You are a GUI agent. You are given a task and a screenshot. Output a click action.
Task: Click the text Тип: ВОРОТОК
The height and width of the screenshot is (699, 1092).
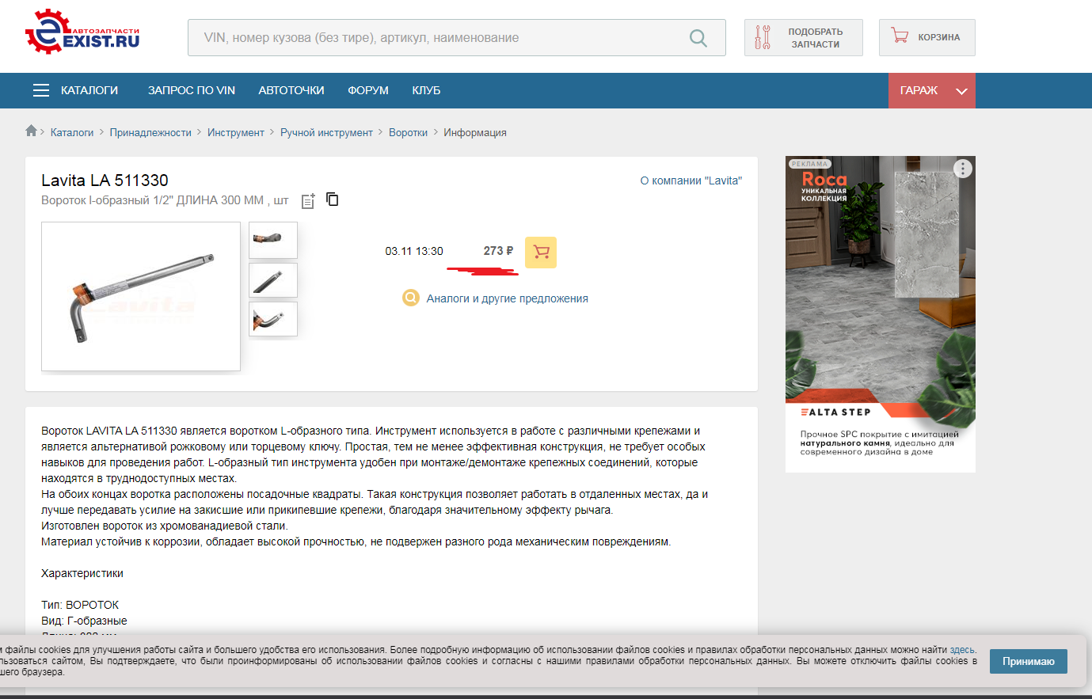click(x=80, y=605)
